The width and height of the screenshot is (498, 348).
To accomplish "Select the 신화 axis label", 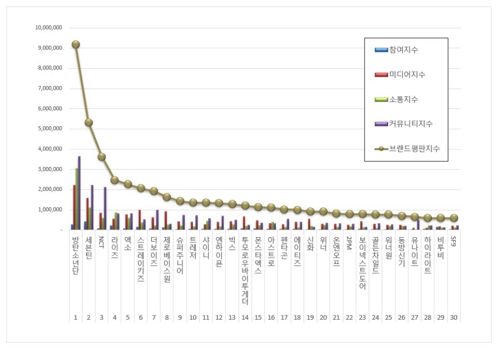I will pyautogui.click(x=310, y=243).
